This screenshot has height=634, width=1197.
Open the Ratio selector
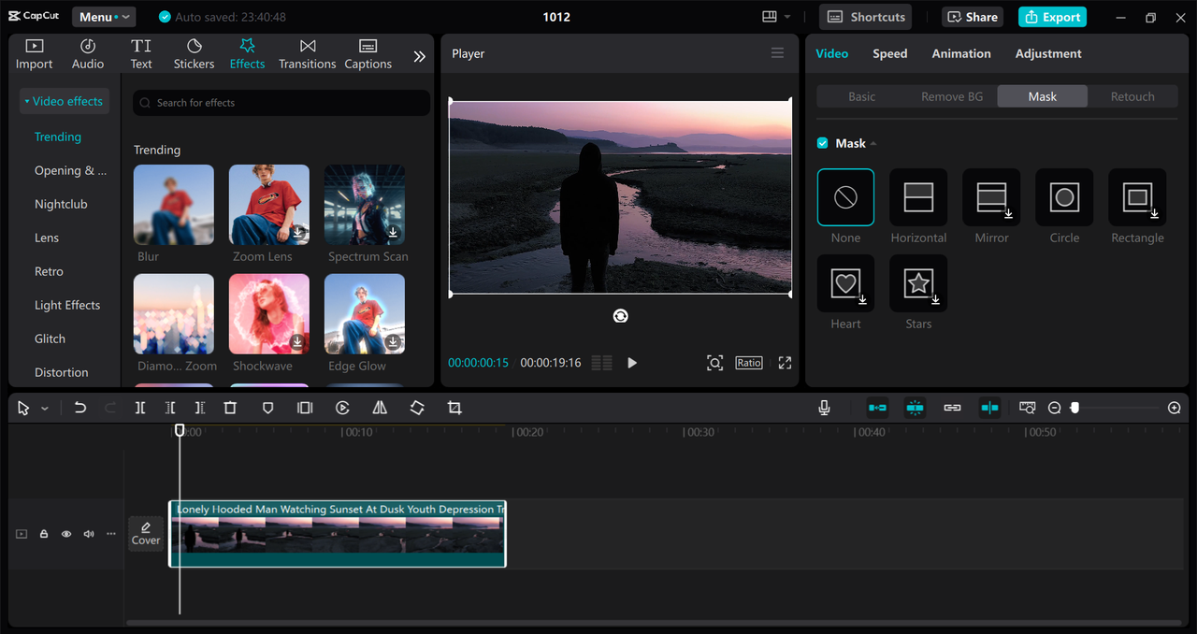pyautogui.click(x=749, y=363)
